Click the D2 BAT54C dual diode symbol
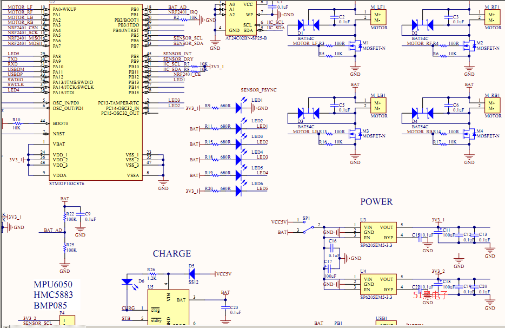The width and height of the screenshot is (505, 328). [422, 25]
